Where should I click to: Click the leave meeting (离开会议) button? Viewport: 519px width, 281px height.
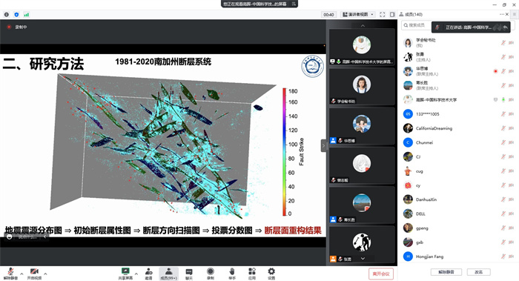coord(381,274)
